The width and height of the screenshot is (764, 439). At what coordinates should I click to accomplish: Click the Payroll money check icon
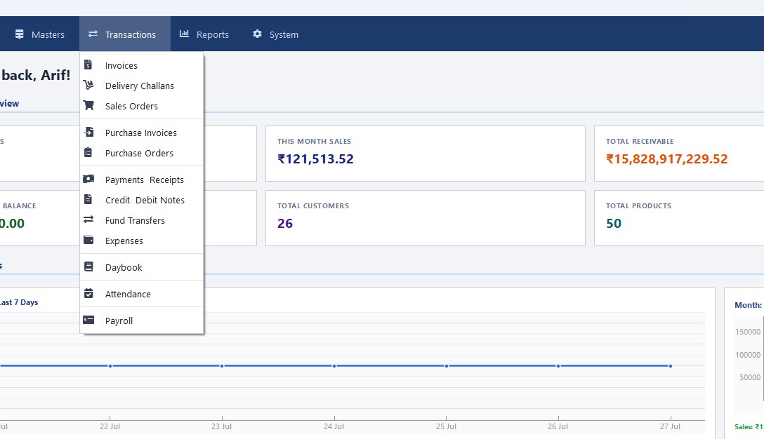[88, 320]
